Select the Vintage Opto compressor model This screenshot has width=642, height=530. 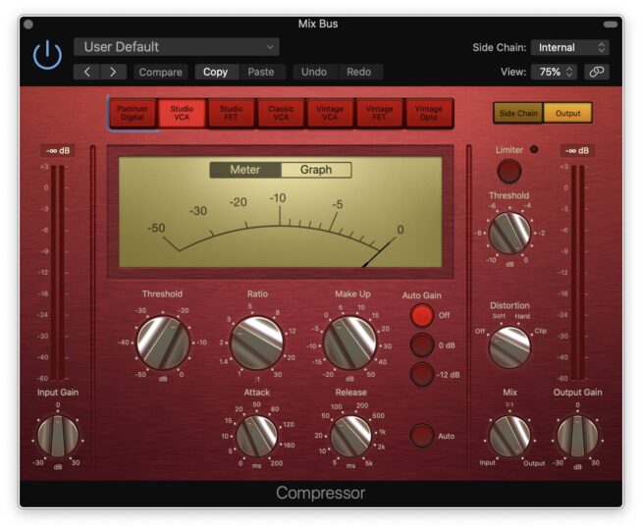pos(429,113)
